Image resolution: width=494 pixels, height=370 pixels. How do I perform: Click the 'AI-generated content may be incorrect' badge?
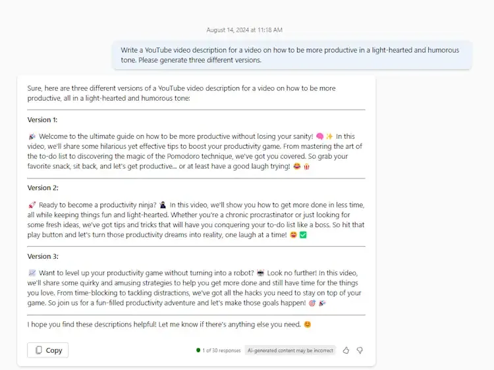(290, 350)
